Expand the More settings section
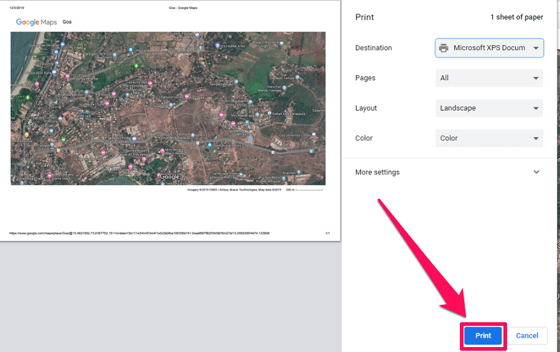560x352 pixels. [448, 172]
